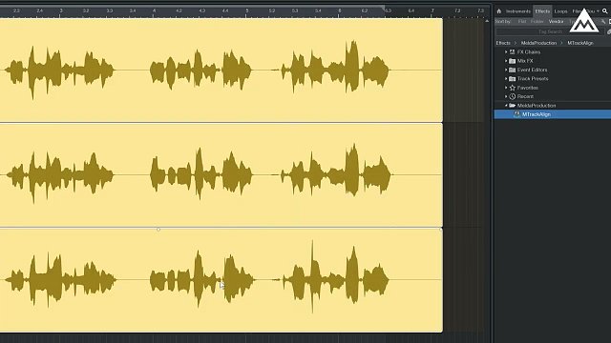
Task: Select the Recent clock icon
Action: coord(513,96)
